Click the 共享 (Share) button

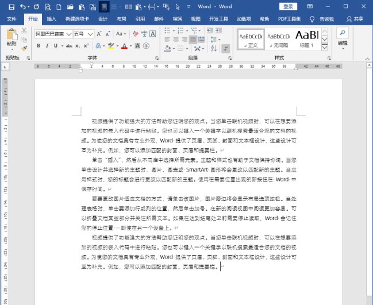coord(355,19)
